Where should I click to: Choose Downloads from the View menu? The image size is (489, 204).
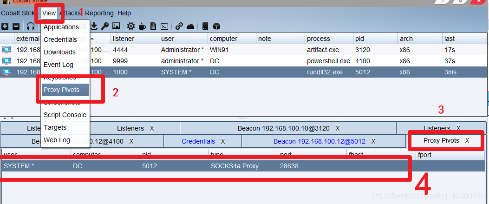(65, 52)
